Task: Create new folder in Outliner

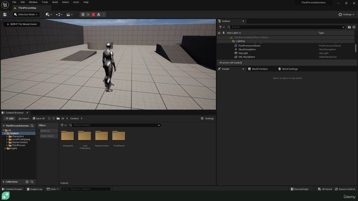Action: [349, 27]
